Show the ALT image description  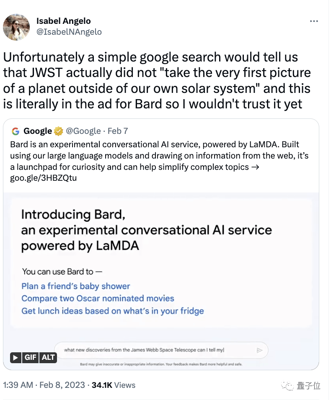click(x=48, y=358)
